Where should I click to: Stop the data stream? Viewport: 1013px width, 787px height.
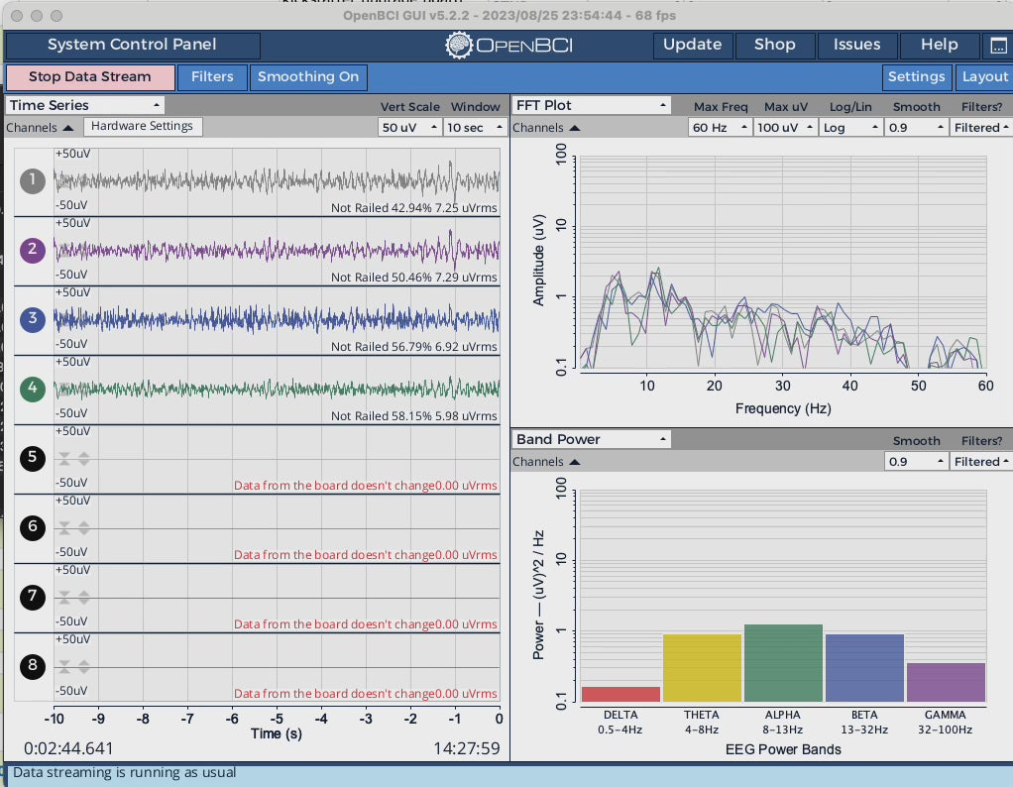[x=90, y=77]
